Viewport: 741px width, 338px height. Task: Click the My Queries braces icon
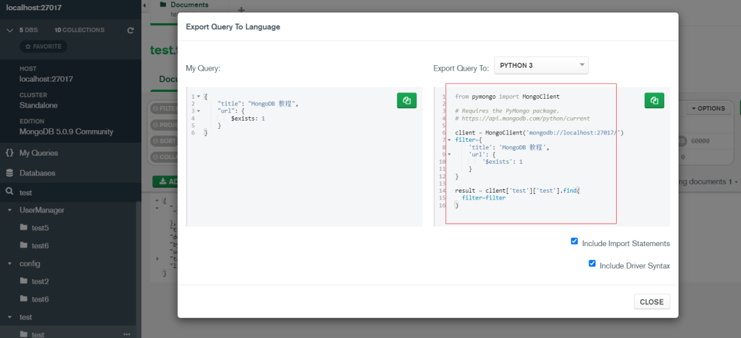10,153
